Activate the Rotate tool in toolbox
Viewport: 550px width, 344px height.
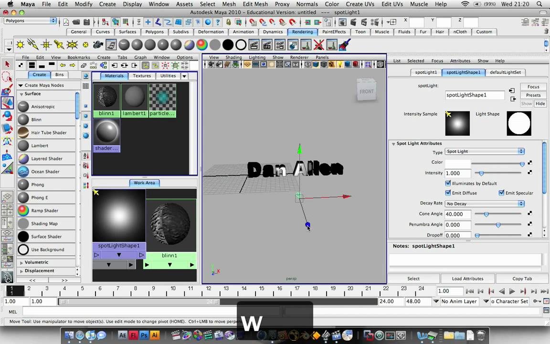click(x=7, y=116)
